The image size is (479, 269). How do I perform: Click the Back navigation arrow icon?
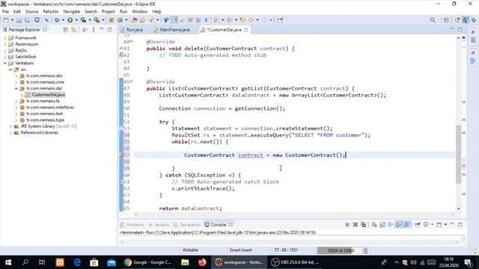pyautogui.click(x=251, y=20)
